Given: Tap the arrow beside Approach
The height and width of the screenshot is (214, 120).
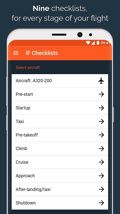Looking at the screenshot, I should pyautogui.click(x=101, y=176).
